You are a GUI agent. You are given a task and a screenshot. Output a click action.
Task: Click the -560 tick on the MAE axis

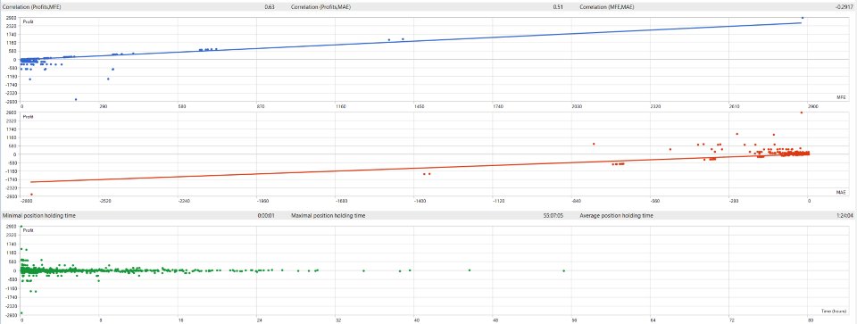click(x=654, y=201)
